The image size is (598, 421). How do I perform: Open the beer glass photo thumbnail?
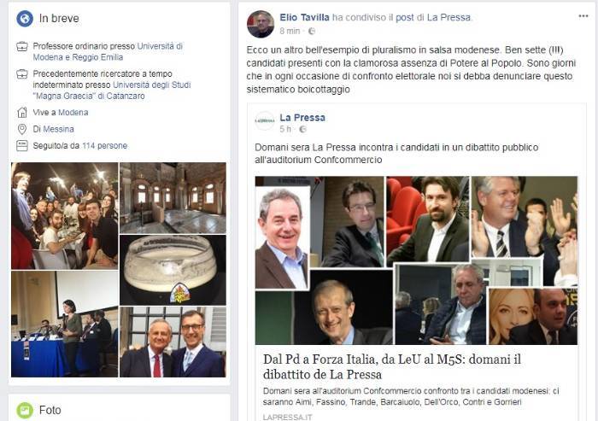pyautogui.click(x=173, y=270)
